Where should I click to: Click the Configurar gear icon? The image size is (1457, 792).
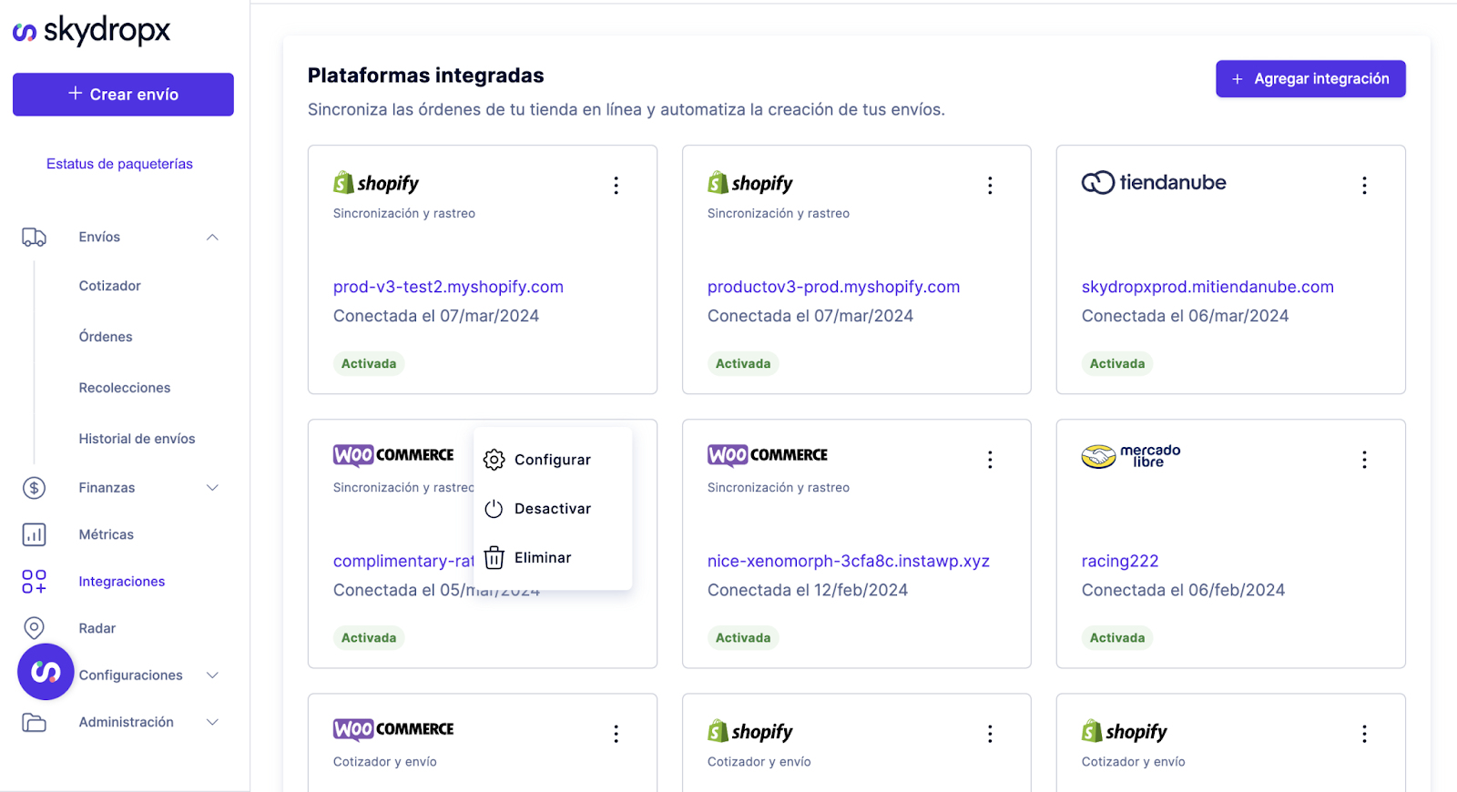point(494,460)
